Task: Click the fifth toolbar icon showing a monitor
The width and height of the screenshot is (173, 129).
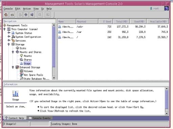Action: [32, 15]
